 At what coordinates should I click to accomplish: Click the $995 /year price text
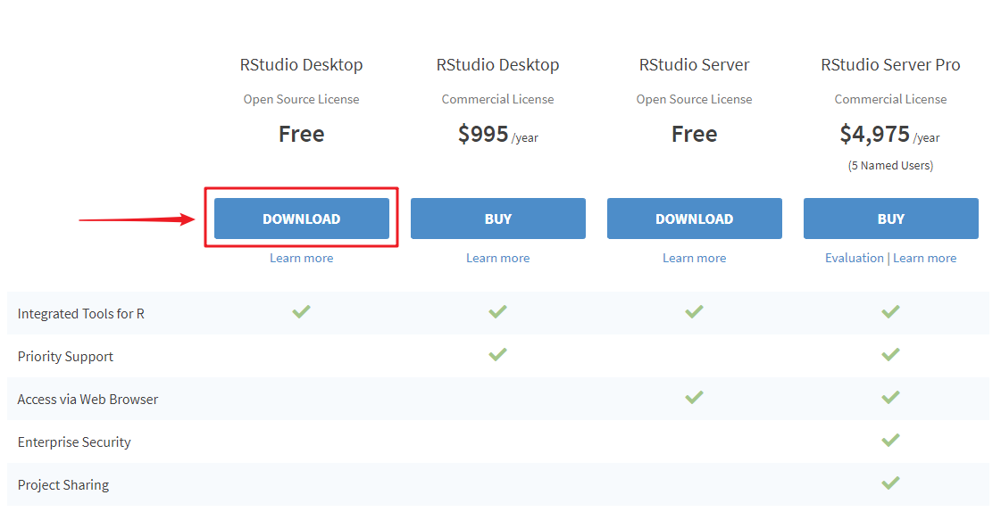click(x=498, y=135)
